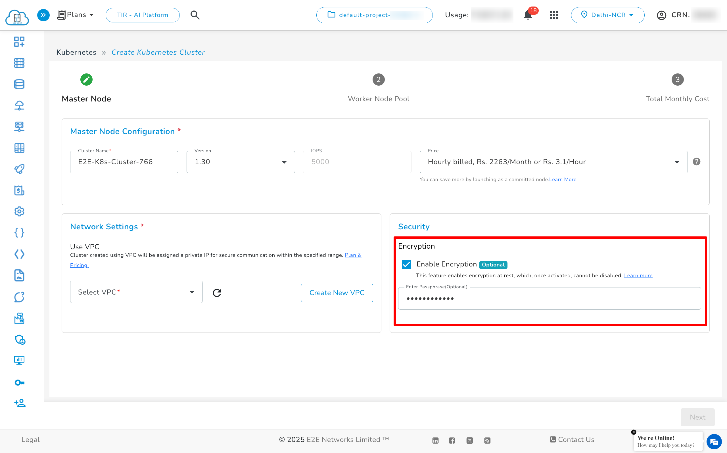
Task: Open the apps grid menu in the header
Action: tap(553, 15)
